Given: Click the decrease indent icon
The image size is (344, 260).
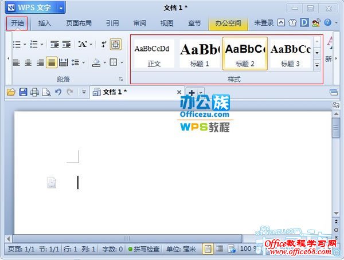Looking at the screenshot, I should click(x=54, y=45).
